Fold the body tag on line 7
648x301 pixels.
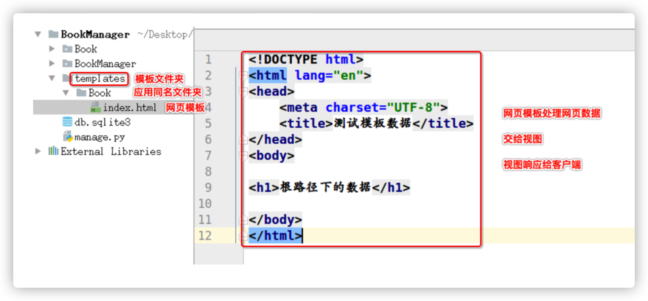(x=244, y=155)
